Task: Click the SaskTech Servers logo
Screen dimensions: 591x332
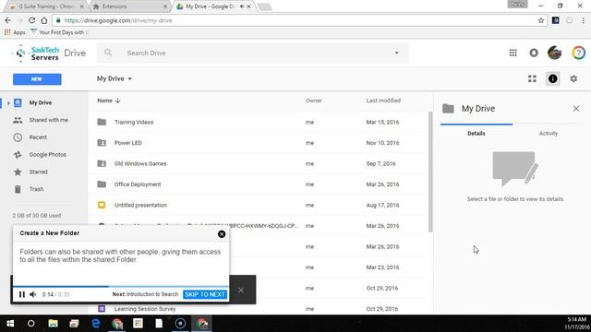Action: pos(36,53)
